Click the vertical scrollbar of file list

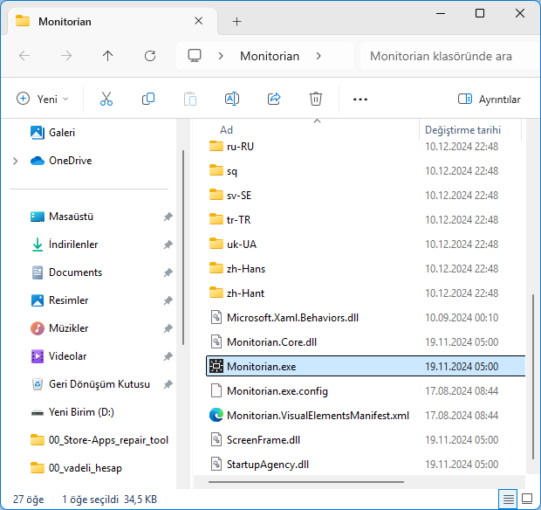(533, 376)
